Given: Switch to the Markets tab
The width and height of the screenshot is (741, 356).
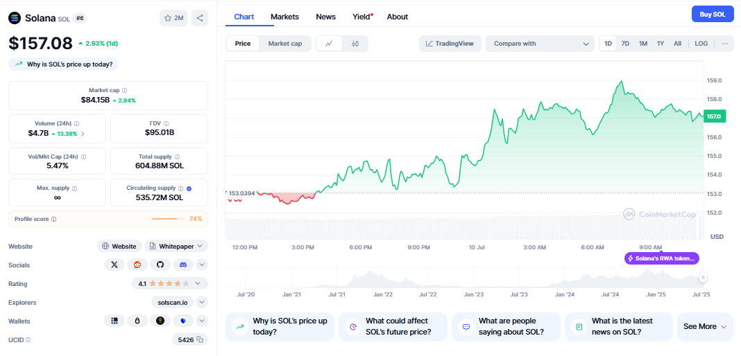Looking at the screenshot, I should click(284, 17).
